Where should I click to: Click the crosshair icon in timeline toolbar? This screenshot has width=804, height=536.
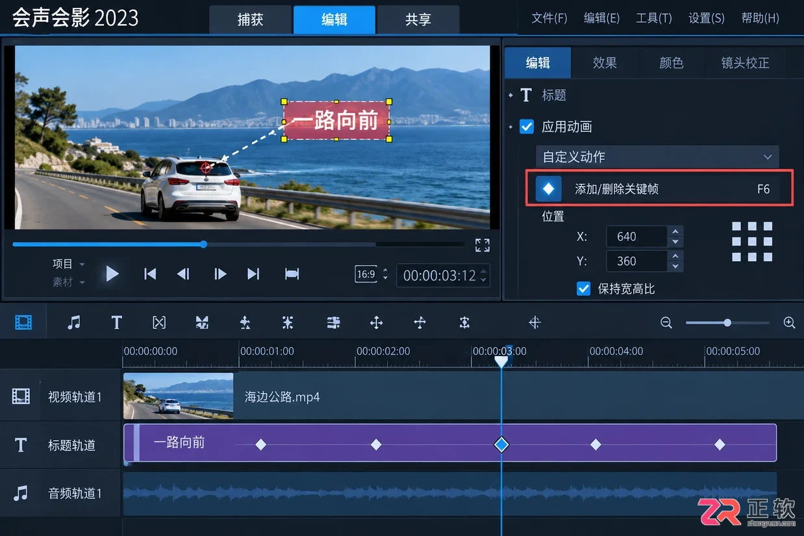(x=535, y=322)
